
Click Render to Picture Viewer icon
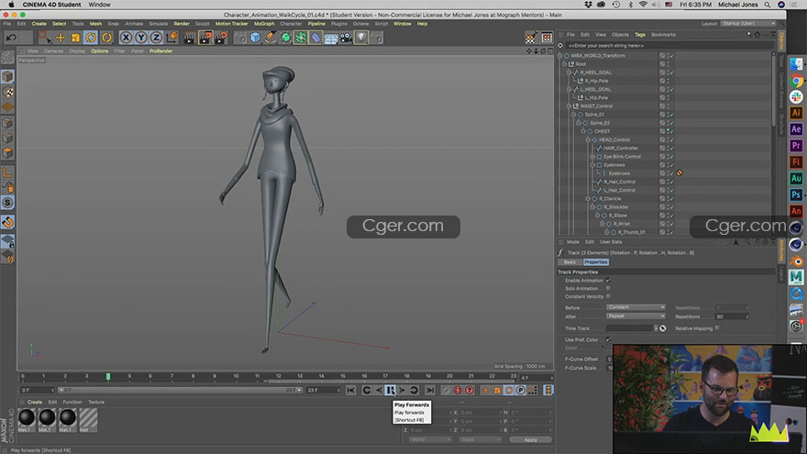click(x=205, y=37)
